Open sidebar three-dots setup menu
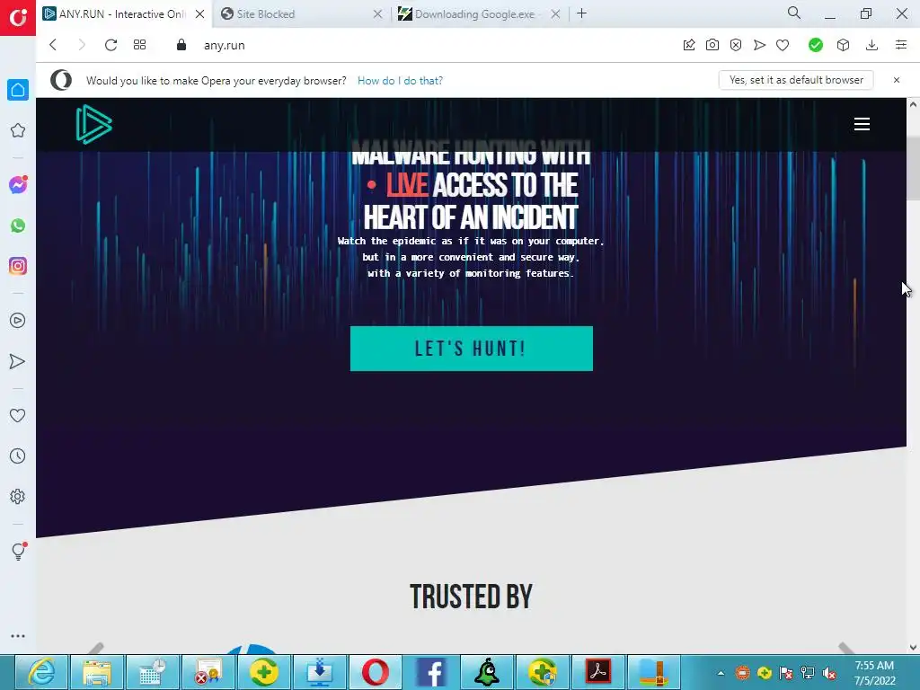 18,635
